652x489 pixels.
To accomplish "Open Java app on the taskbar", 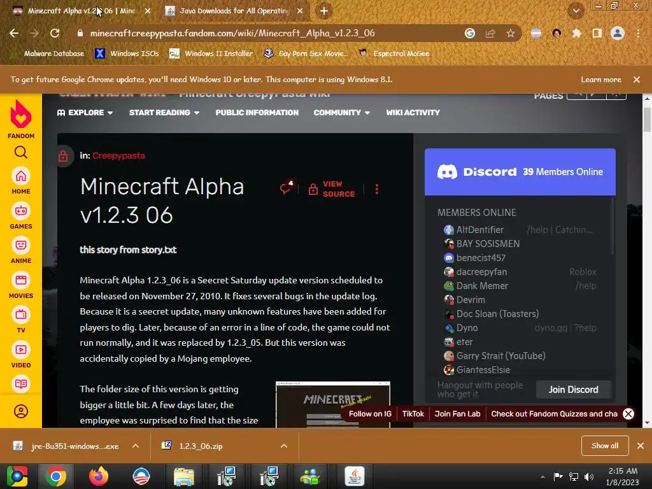I will tap(354, 476).
